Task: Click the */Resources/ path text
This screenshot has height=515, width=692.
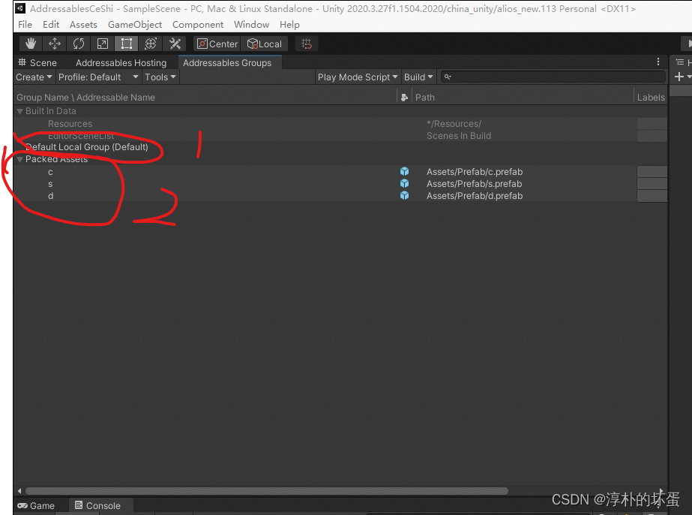Action: tap(454, 124)
